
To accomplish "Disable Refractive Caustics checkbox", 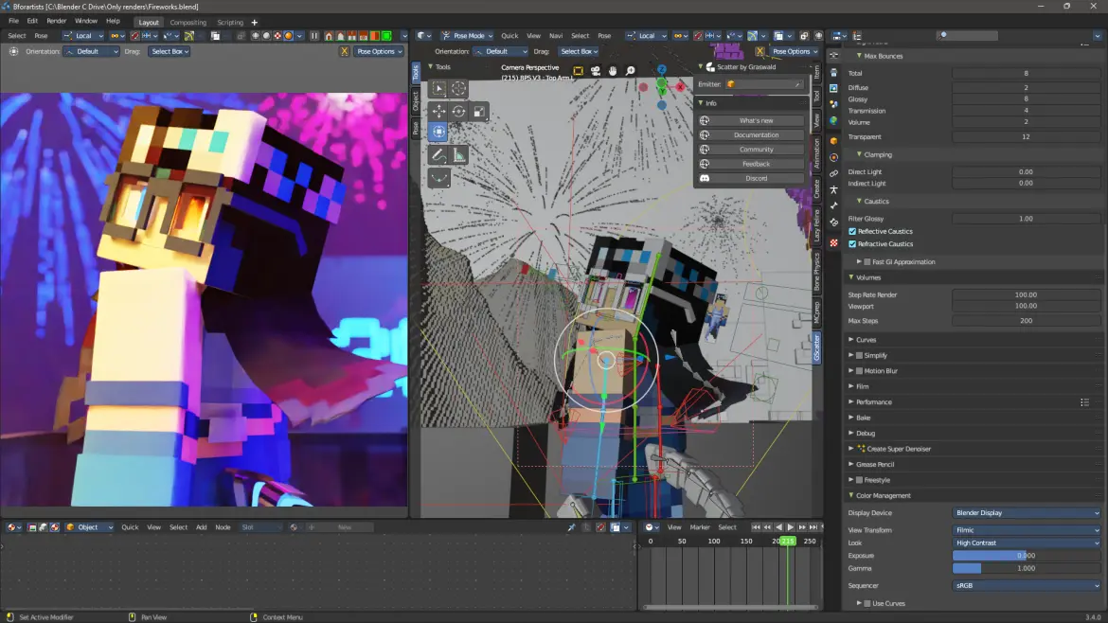I will tap(852, 243).
